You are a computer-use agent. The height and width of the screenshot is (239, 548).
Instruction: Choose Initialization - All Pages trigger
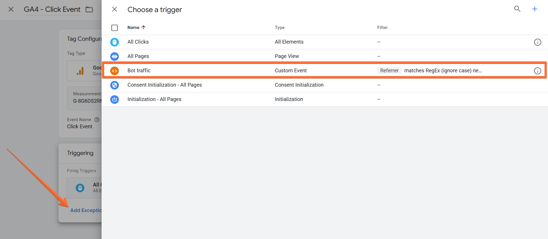(154, 99)
